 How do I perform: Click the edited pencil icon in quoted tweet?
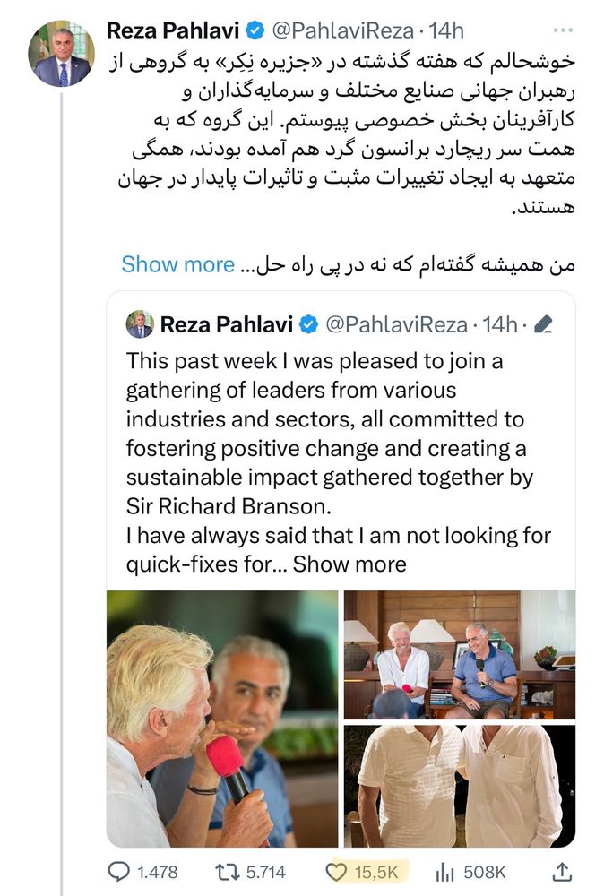(x=542, y=324)
